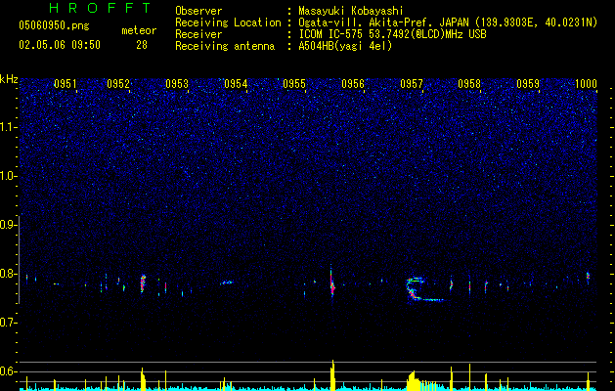Click the Receiving antenna label
Viewport: 615px width, 391px height.
225,46
